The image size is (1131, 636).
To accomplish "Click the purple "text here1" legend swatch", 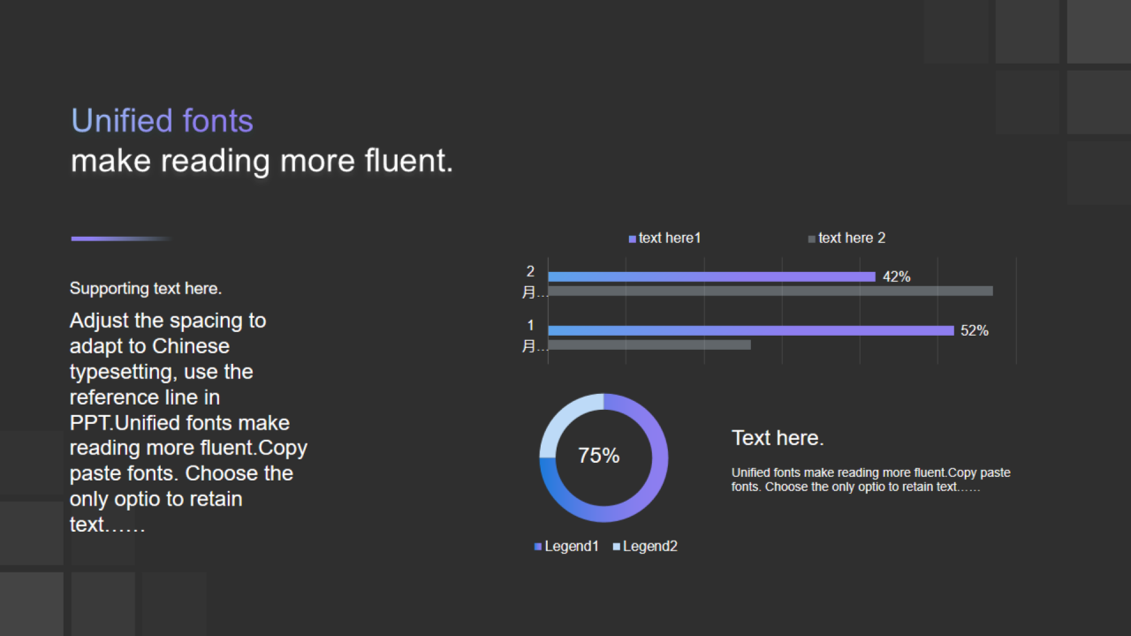I will [633, 238].
